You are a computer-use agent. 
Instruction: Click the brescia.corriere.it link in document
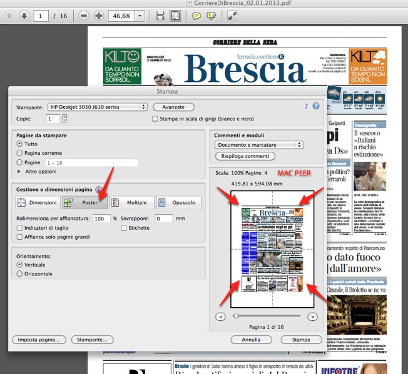click(x=260, y=56)
